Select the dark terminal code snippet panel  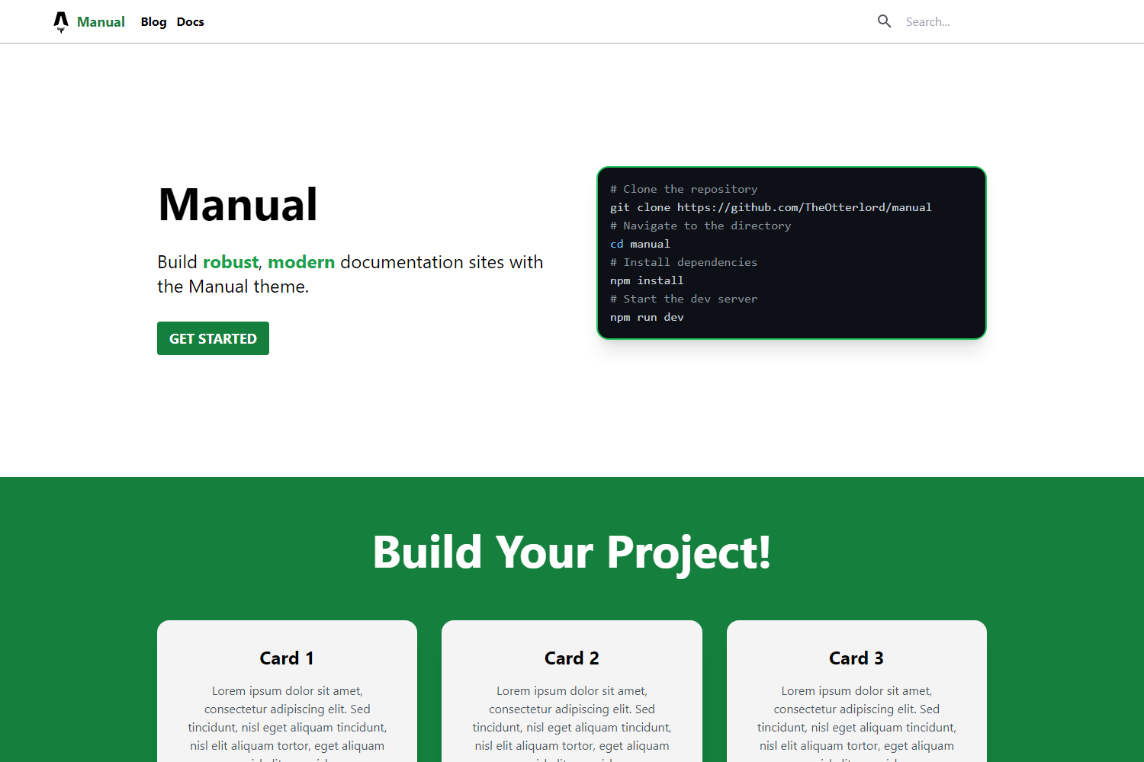791,252
